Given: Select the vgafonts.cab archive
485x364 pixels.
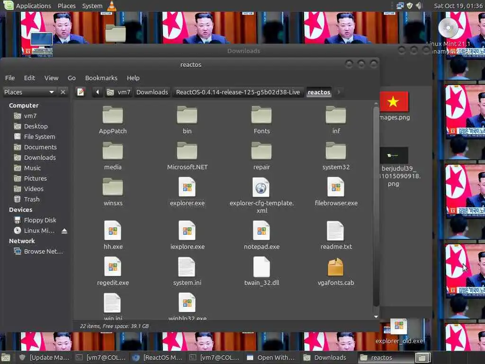Looking at the screenshot, I should click(x=336, y=272).
